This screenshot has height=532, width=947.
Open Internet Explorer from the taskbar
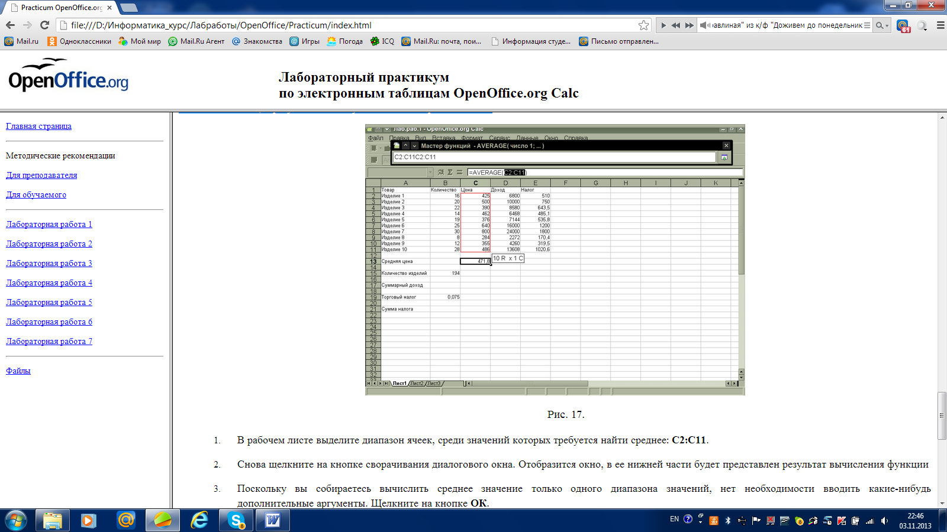(x=199, y=520)
